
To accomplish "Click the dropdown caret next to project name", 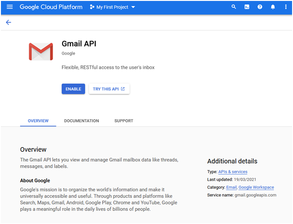I will coord(133,7).
